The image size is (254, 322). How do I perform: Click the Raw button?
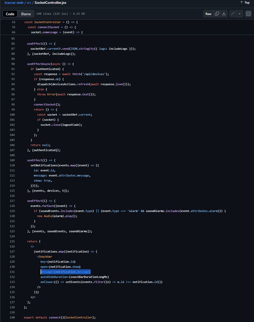208,14
